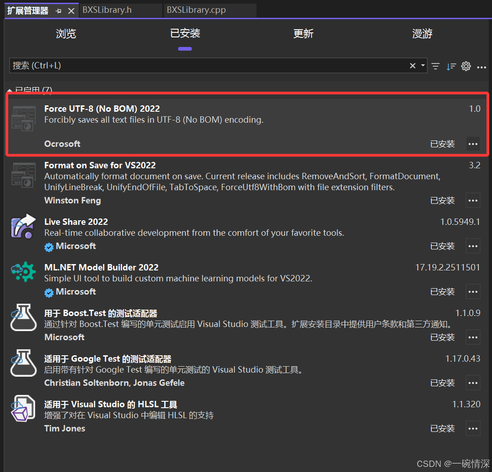Open search history dropdown arrow
Image resolution: width=492 pixels, height=472 pixels.
coord(423,65)
